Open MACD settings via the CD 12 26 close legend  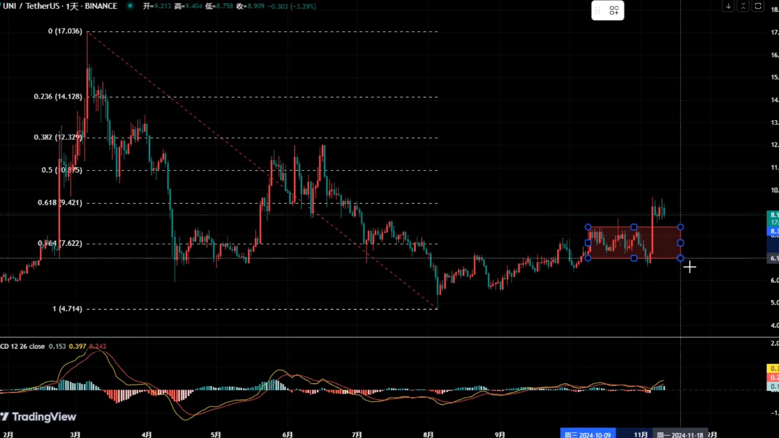point(22,346)
